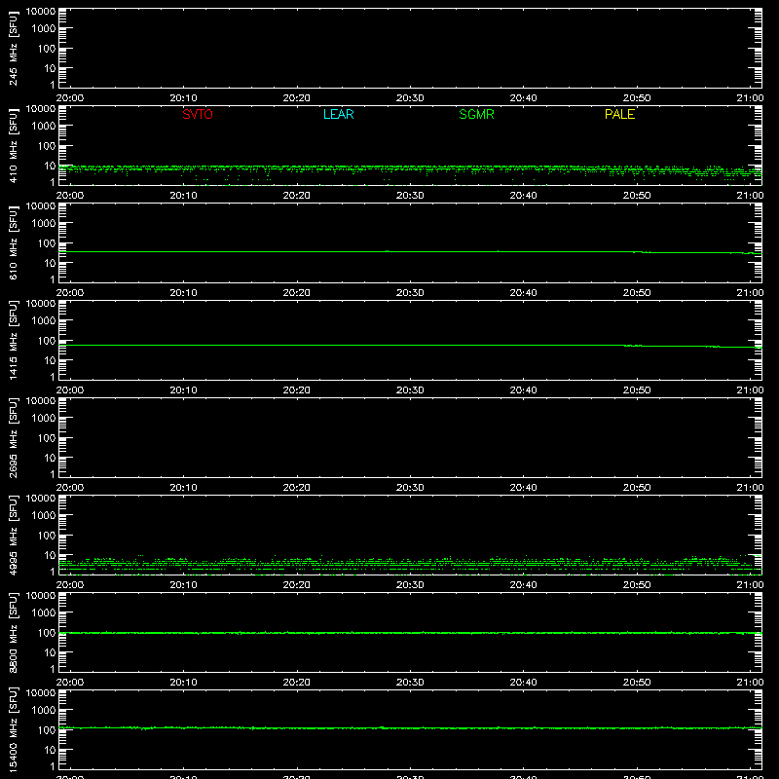Screen dimensions: 779x779
Task: Click 20:20 time label under 4995 MHz panel
Action: point(297,585)
